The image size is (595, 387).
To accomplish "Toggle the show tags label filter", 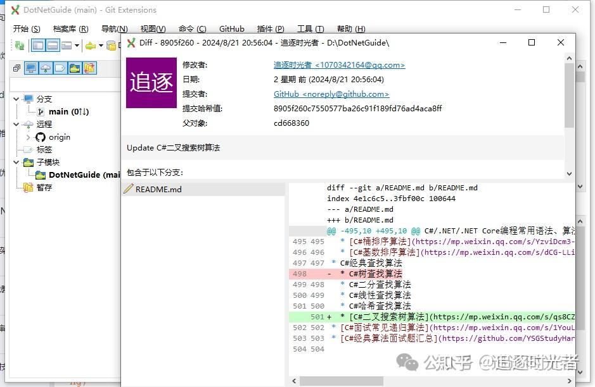I will [x=60, y=68].
